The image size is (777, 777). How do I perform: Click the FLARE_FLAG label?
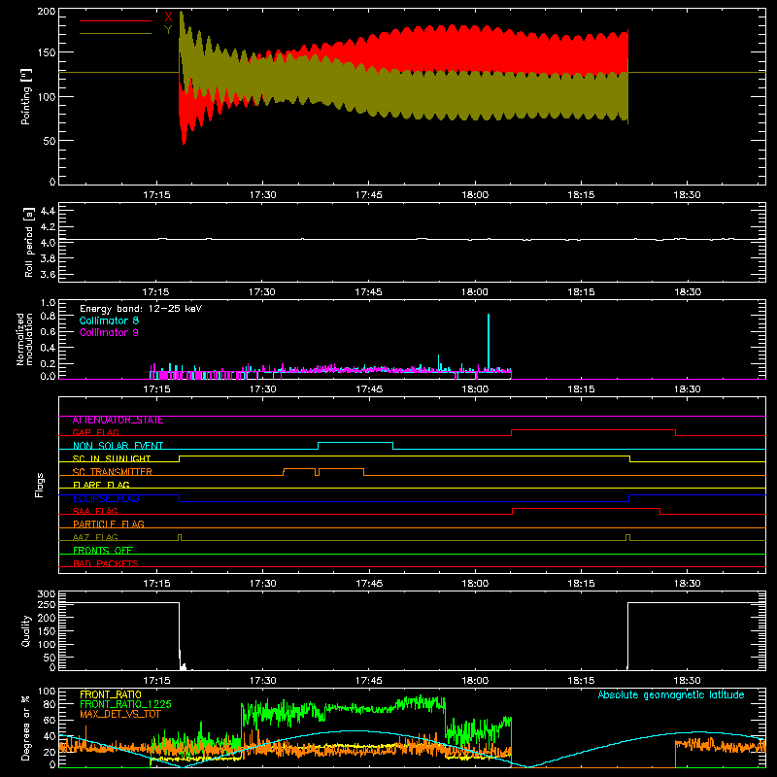coord(101,485)
